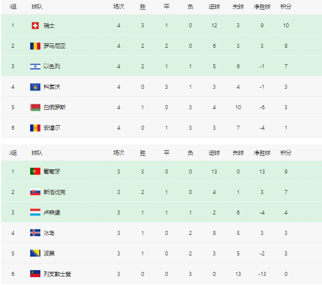Click the Iceland flag icon
The height and width of the screenshot is (285, 322).
coord(35,233)
